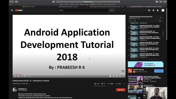
Task: Play the video with the play button
Action: [18, 76]
